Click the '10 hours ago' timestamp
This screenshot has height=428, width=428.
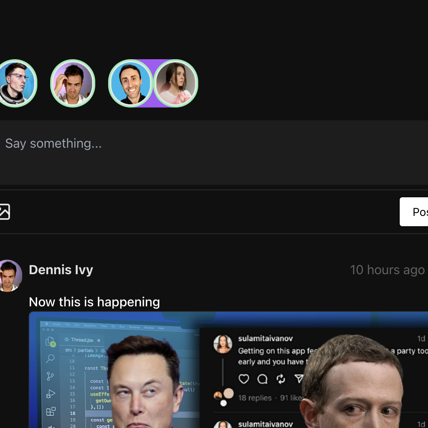387,270
